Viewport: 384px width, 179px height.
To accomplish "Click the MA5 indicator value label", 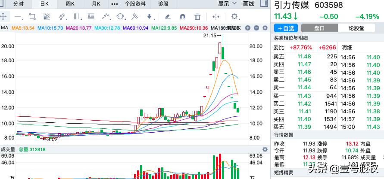I will coord(22,28).
